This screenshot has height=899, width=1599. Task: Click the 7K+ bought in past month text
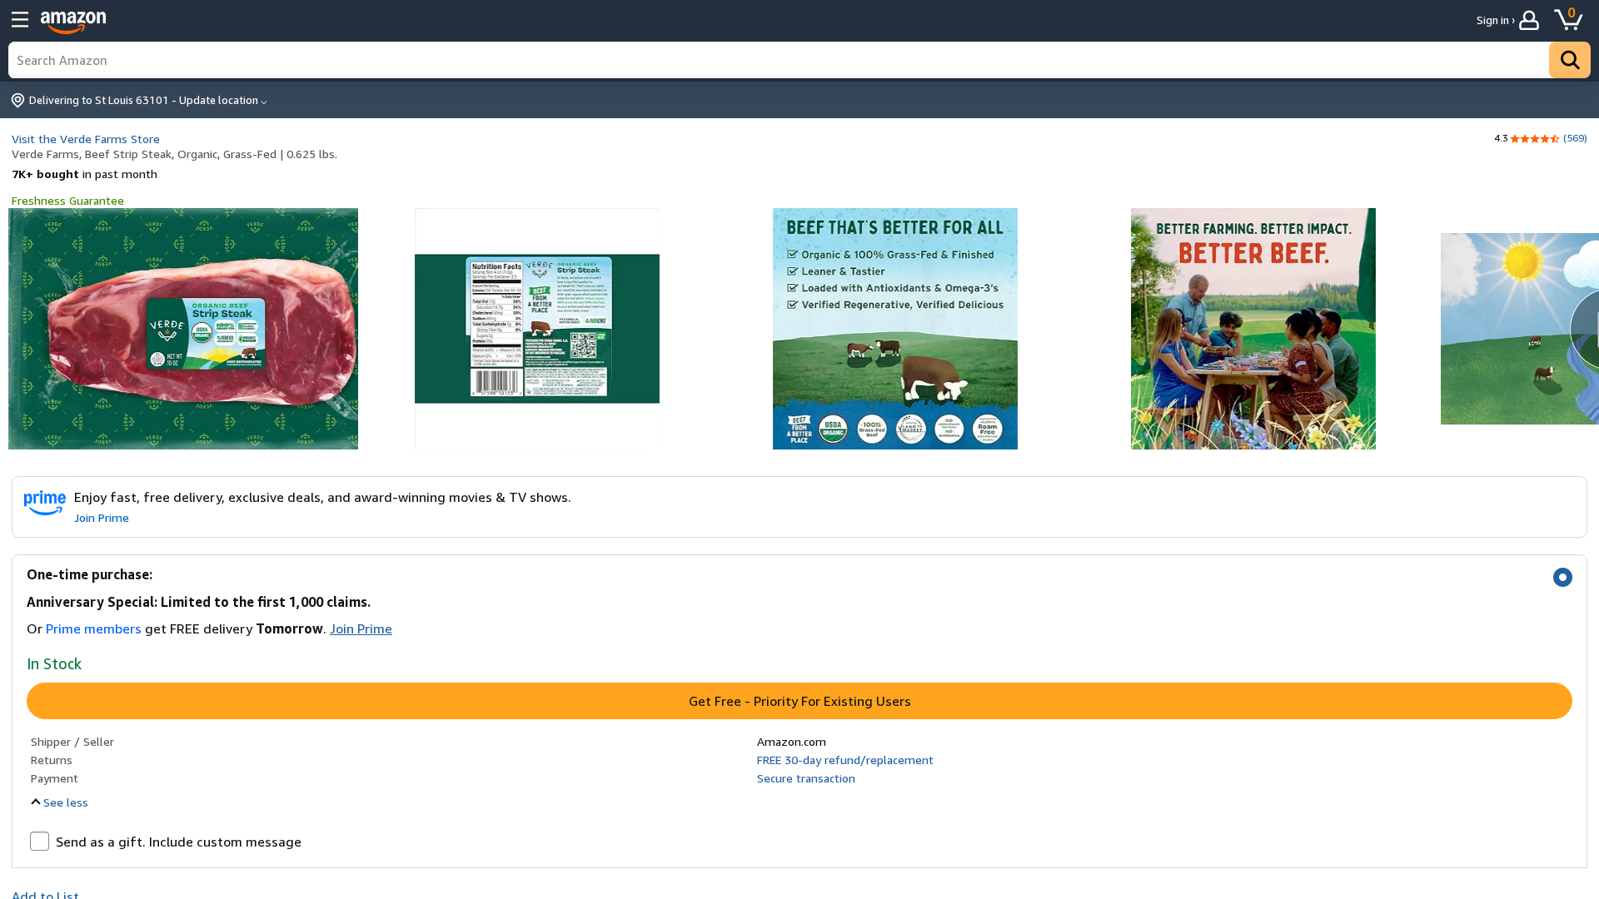(x=84, y=174)
